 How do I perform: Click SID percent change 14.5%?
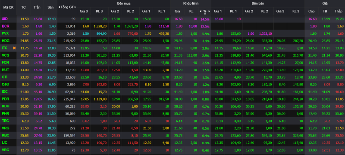(205, 19)
